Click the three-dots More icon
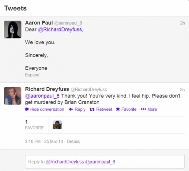This screenshot has width=189, height=171. tap(143, 109)
